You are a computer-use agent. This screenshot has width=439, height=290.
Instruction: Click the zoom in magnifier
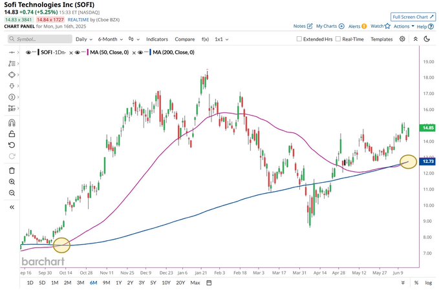12,182
